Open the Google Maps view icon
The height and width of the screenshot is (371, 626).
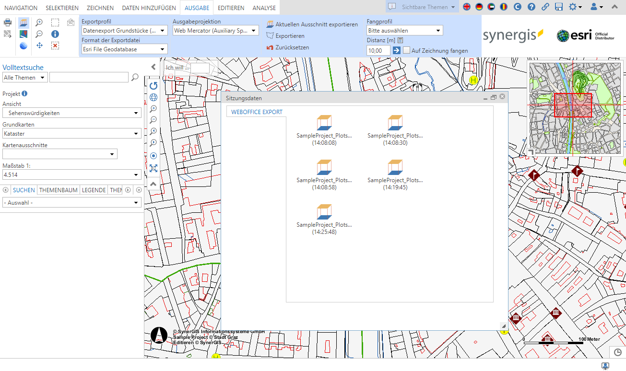23,34
